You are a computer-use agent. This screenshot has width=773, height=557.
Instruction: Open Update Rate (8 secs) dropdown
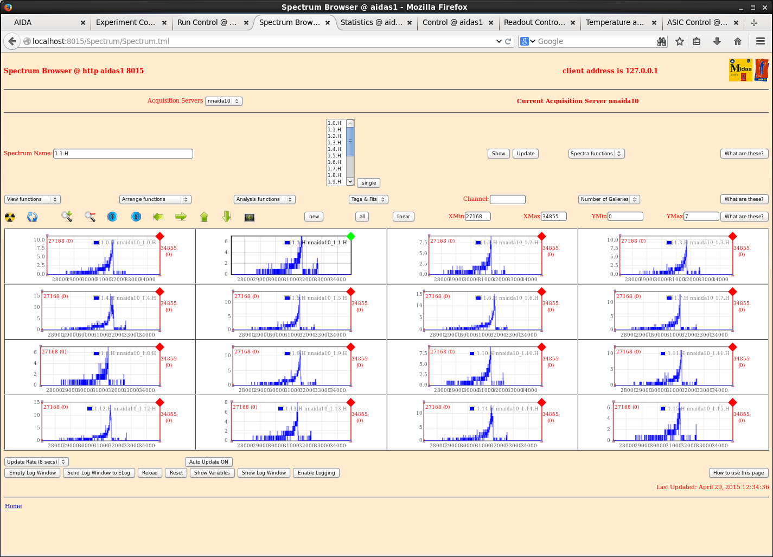tap(36, 462)
